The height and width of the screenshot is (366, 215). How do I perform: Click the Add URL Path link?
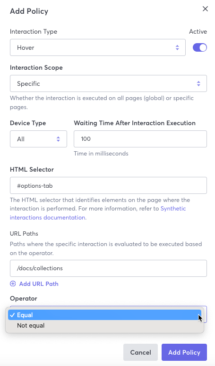click(x=39, y=284)
